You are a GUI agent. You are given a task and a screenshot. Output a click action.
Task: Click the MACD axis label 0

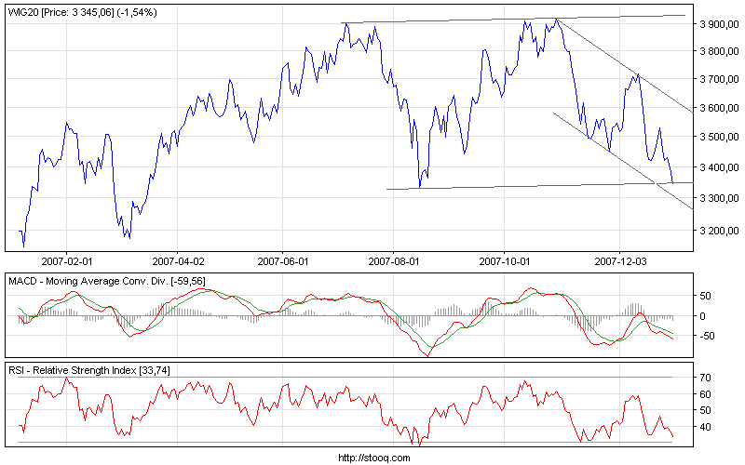(703, 316)
